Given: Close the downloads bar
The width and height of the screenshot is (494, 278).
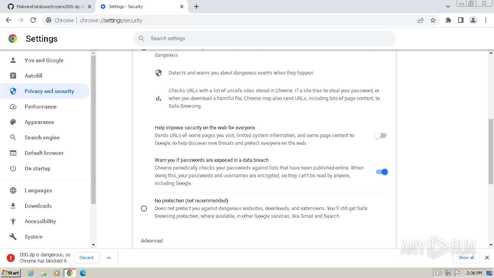Looking at the screenshot, I should pos(487,258).
